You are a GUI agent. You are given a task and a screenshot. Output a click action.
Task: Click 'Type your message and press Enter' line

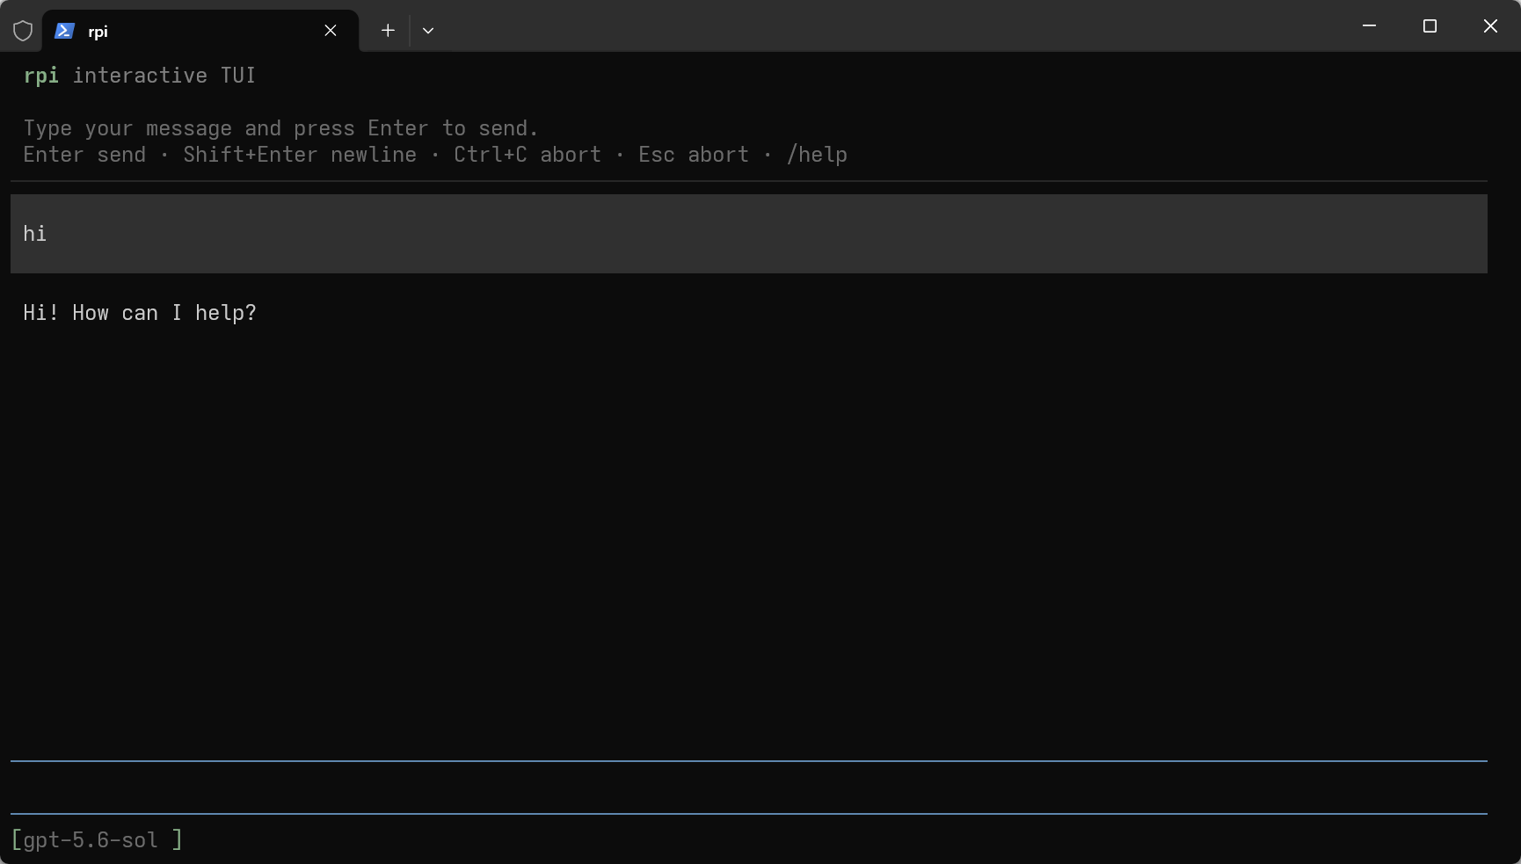tap(280, 128)
